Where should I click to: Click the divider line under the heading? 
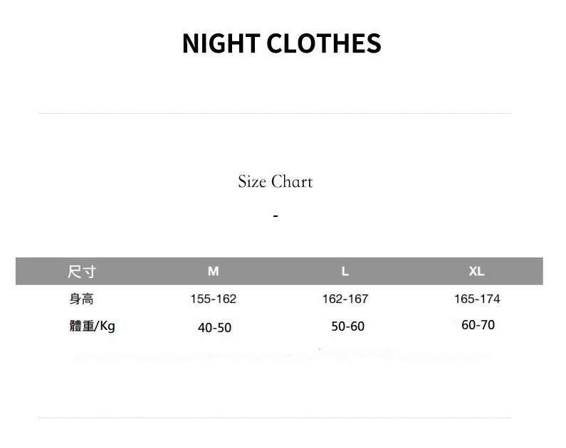point(275,113)
